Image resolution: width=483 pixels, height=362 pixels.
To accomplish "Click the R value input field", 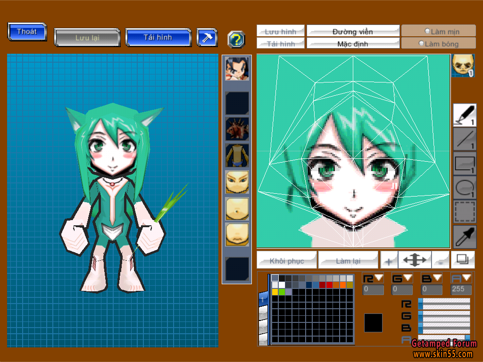I will pyautogui.click(x=373, y=289).
